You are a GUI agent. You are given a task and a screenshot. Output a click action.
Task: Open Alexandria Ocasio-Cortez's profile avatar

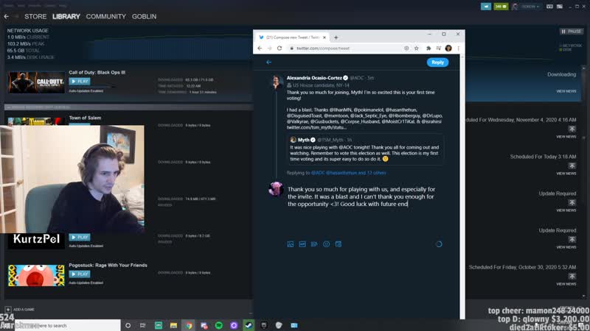point(277,82)
